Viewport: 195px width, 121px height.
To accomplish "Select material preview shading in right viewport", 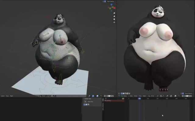I will click(189, 96).
